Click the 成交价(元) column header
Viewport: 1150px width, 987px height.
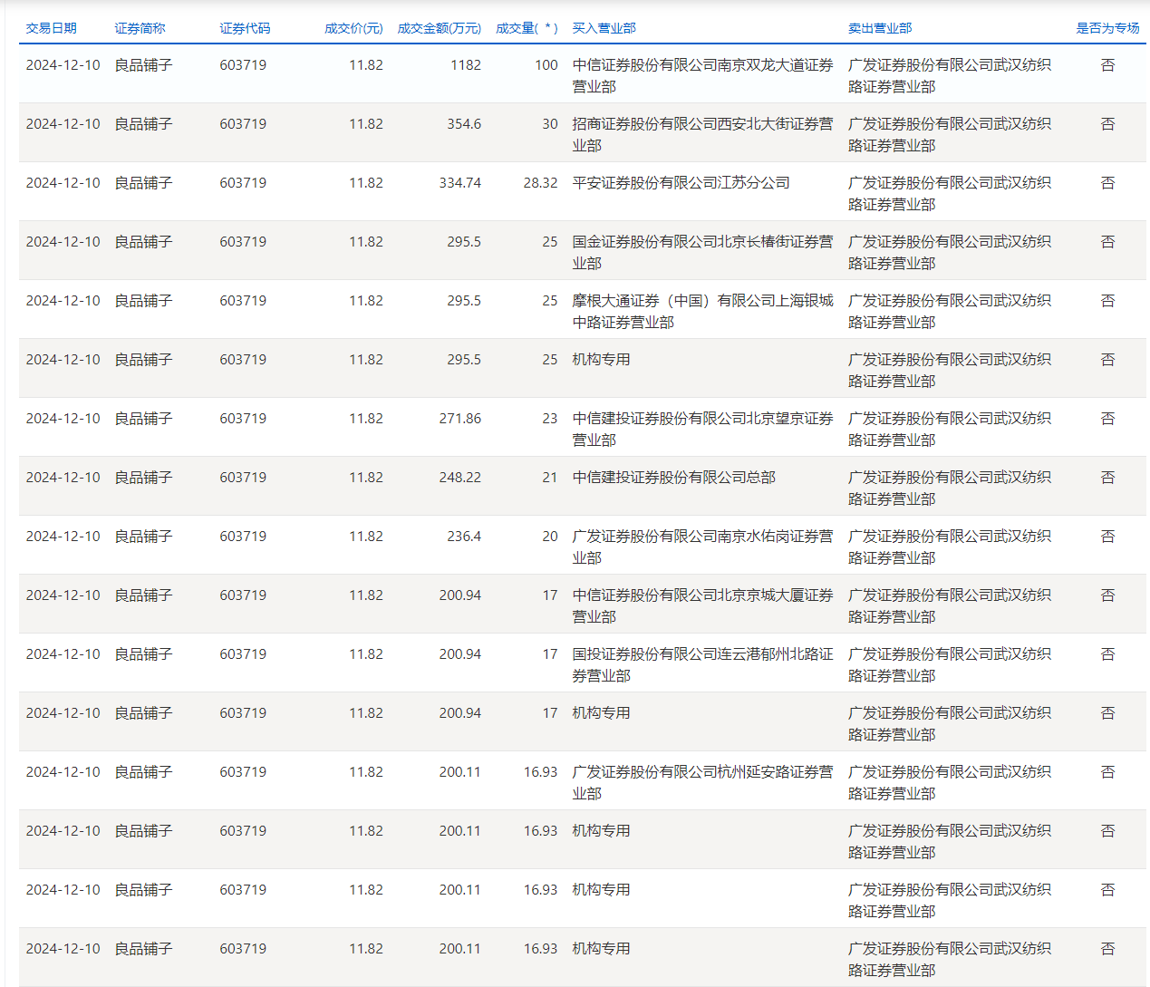click(353, 28)
